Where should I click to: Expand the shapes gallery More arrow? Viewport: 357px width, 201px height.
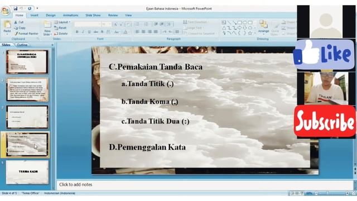pos(255,33)
